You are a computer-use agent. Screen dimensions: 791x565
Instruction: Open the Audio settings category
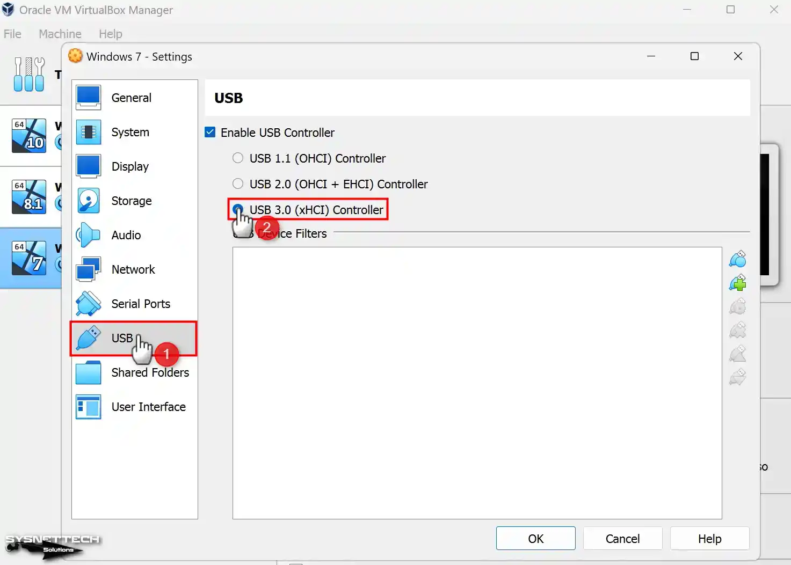tap(134, 235)
